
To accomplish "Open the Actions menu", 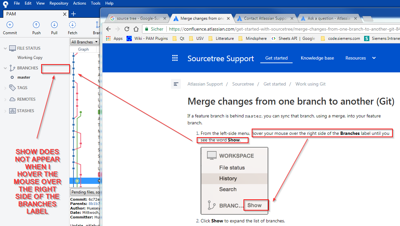I will tap(79, 3).
